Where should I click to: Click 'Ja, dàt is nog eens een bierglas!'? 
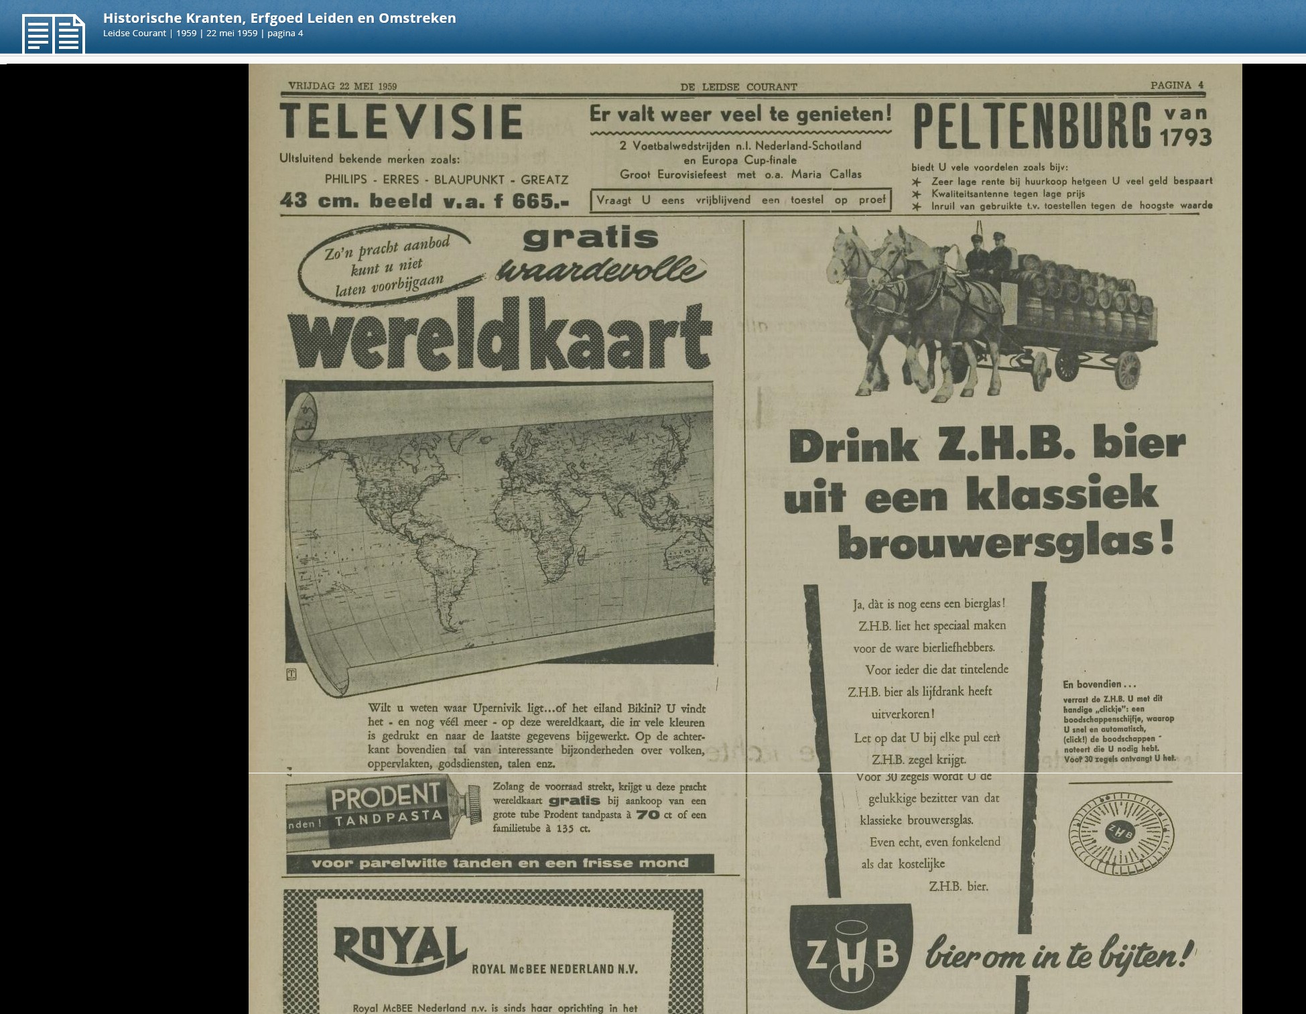click(929, 604)
